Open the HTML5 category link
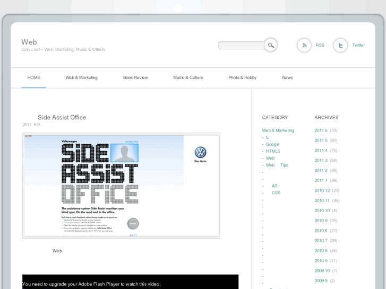This screenshot has height=289, width=386. [273, 151]
